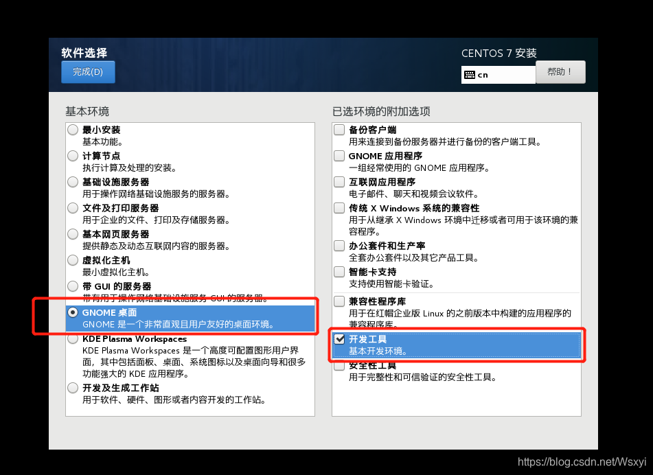Click the 软件选择 title text
This screenshot has height=475, width=653.
[x=84, y=53]
